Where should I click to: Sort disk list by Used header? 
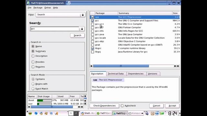(x=63, y=96)
